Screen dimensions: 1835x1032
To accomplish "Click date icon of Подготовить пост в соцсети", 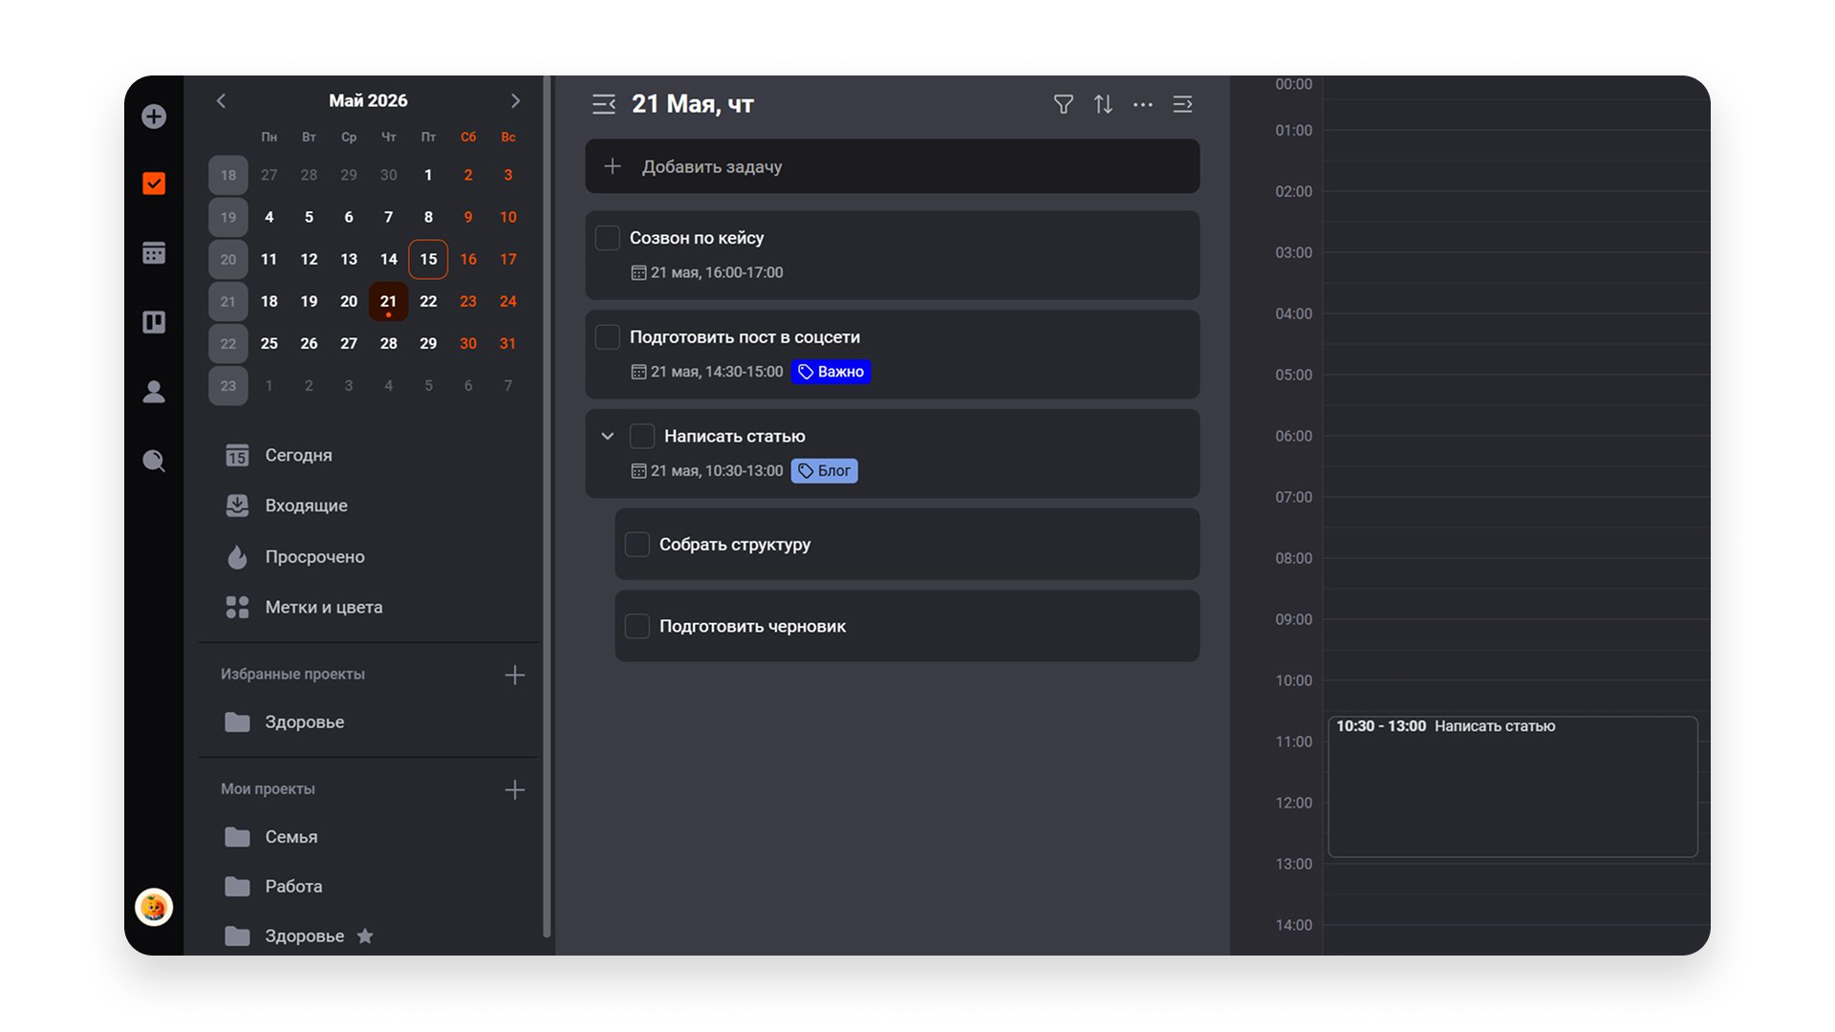I will (x=638, y=372).
